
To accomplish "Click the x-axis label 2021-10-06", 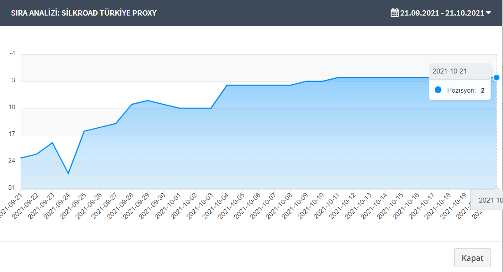I will tap(247, 205).
